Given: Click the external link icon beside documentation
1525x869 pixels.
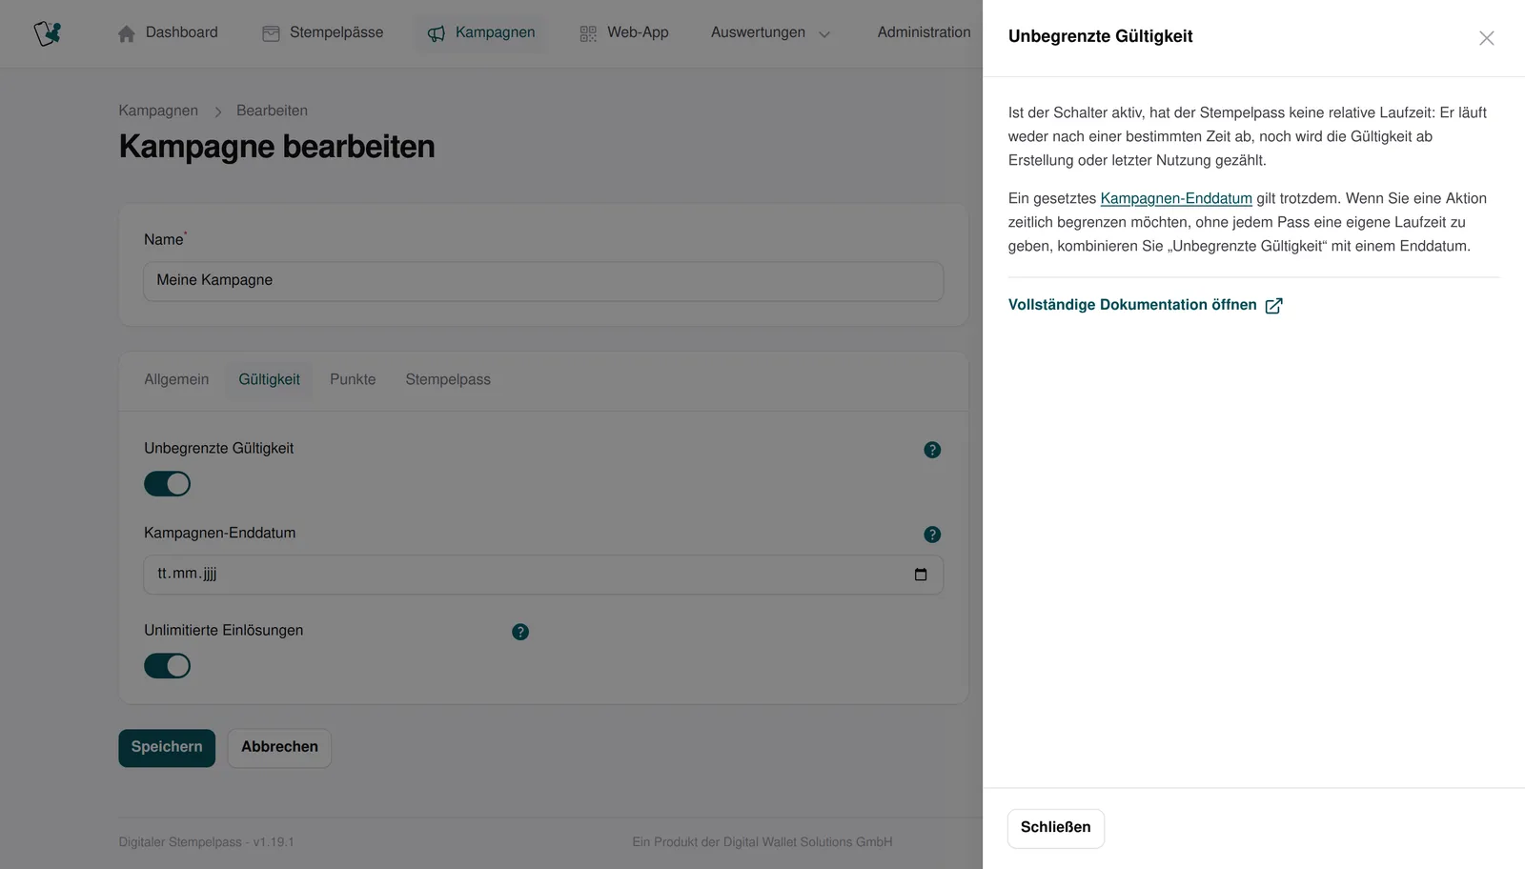Looking at the screenshot, I should click(x=1273, y=306).
